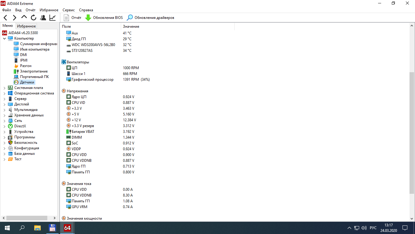Switch to the Меню tab

click(x=8, y=26)
